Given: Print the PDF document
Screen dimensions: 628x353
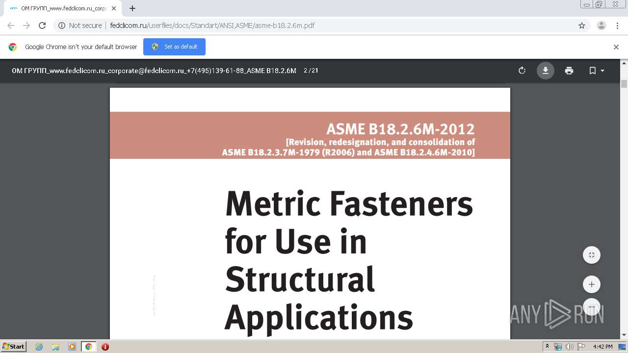Looking at the screenshot, I should tap(569, 71).
